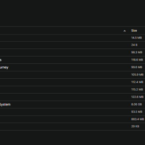Select the row with size 93.5 MB
The height and width of the screenshot is (145, 145).
[72, 112]
